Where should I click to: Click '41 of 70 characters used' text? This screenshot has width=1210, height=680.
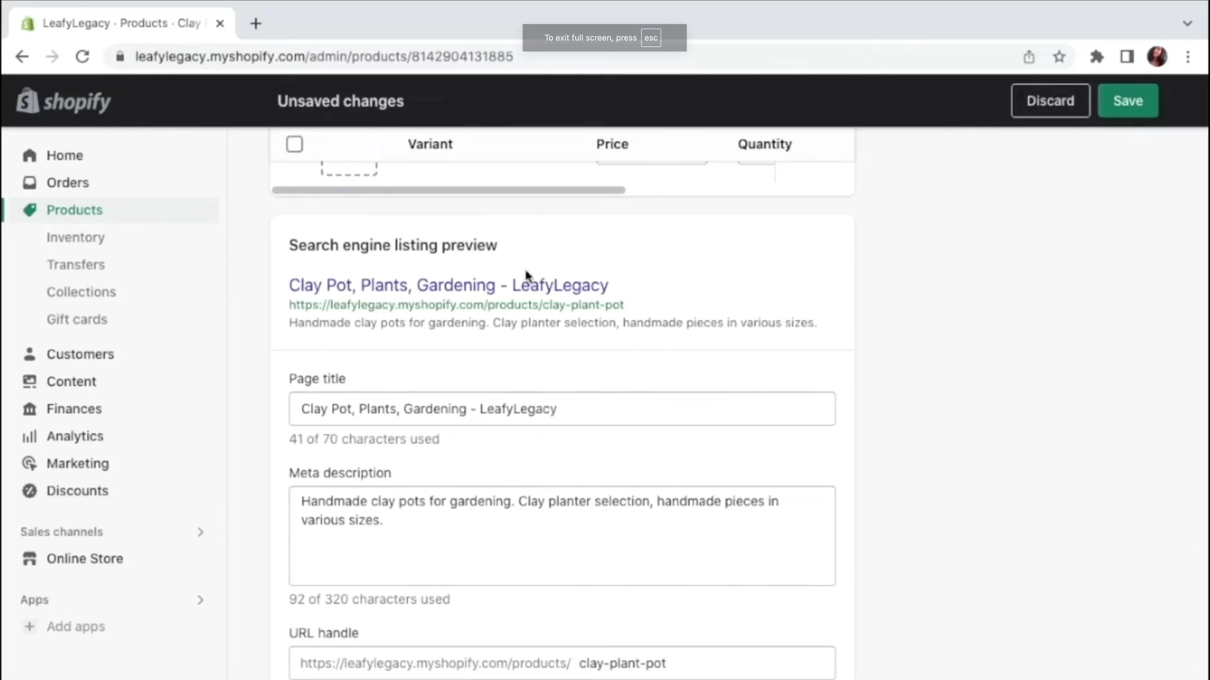coord(364,439)
